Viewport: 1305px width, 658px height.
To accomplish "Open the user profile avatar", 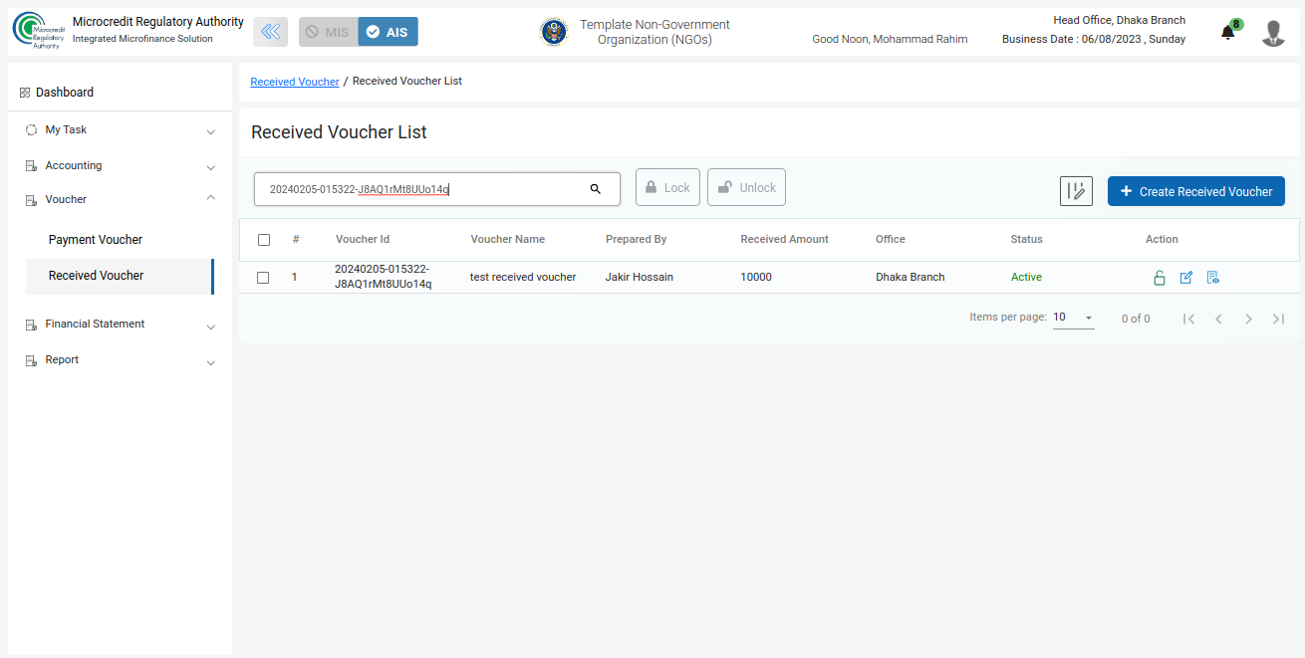I will (1272, 33).
